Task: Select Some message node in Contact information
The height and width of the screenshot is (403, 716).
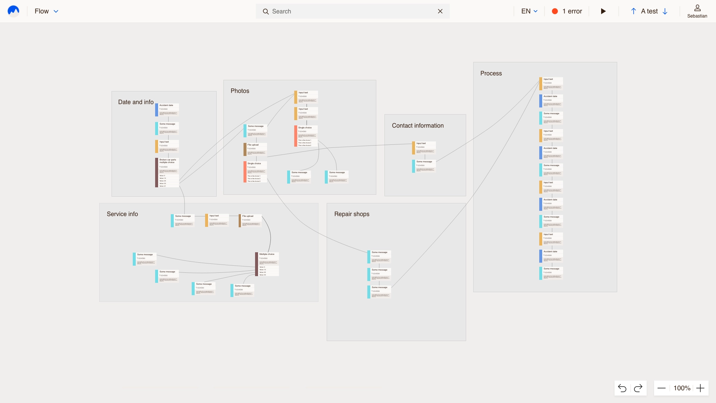Action: pos(424,166)
